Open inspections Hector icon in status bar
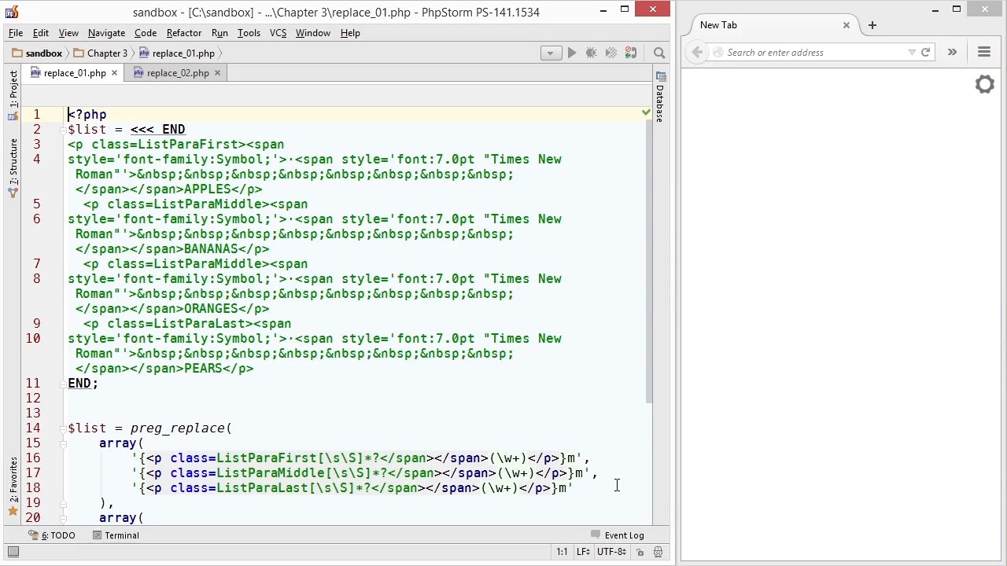 click(x=658, y=552)
